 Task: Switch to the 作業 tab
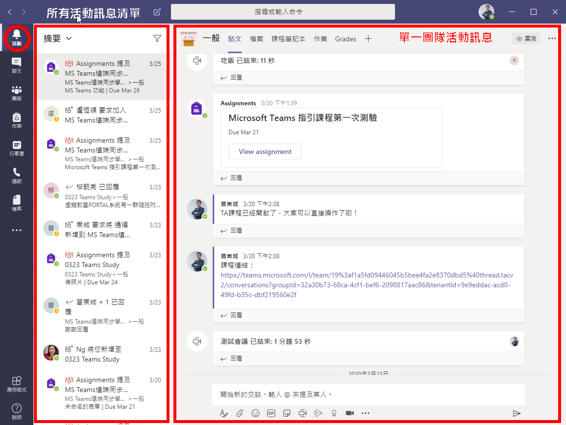(x=320, y=39)
